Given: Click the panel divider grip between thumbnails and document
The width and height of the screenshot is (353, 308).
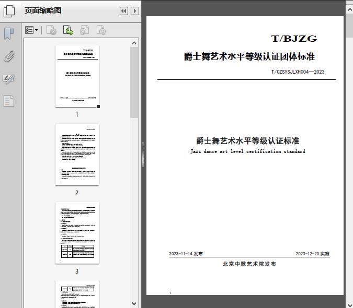Looking at the screenshot, I should pyautogui.click(x=143, y=162).
